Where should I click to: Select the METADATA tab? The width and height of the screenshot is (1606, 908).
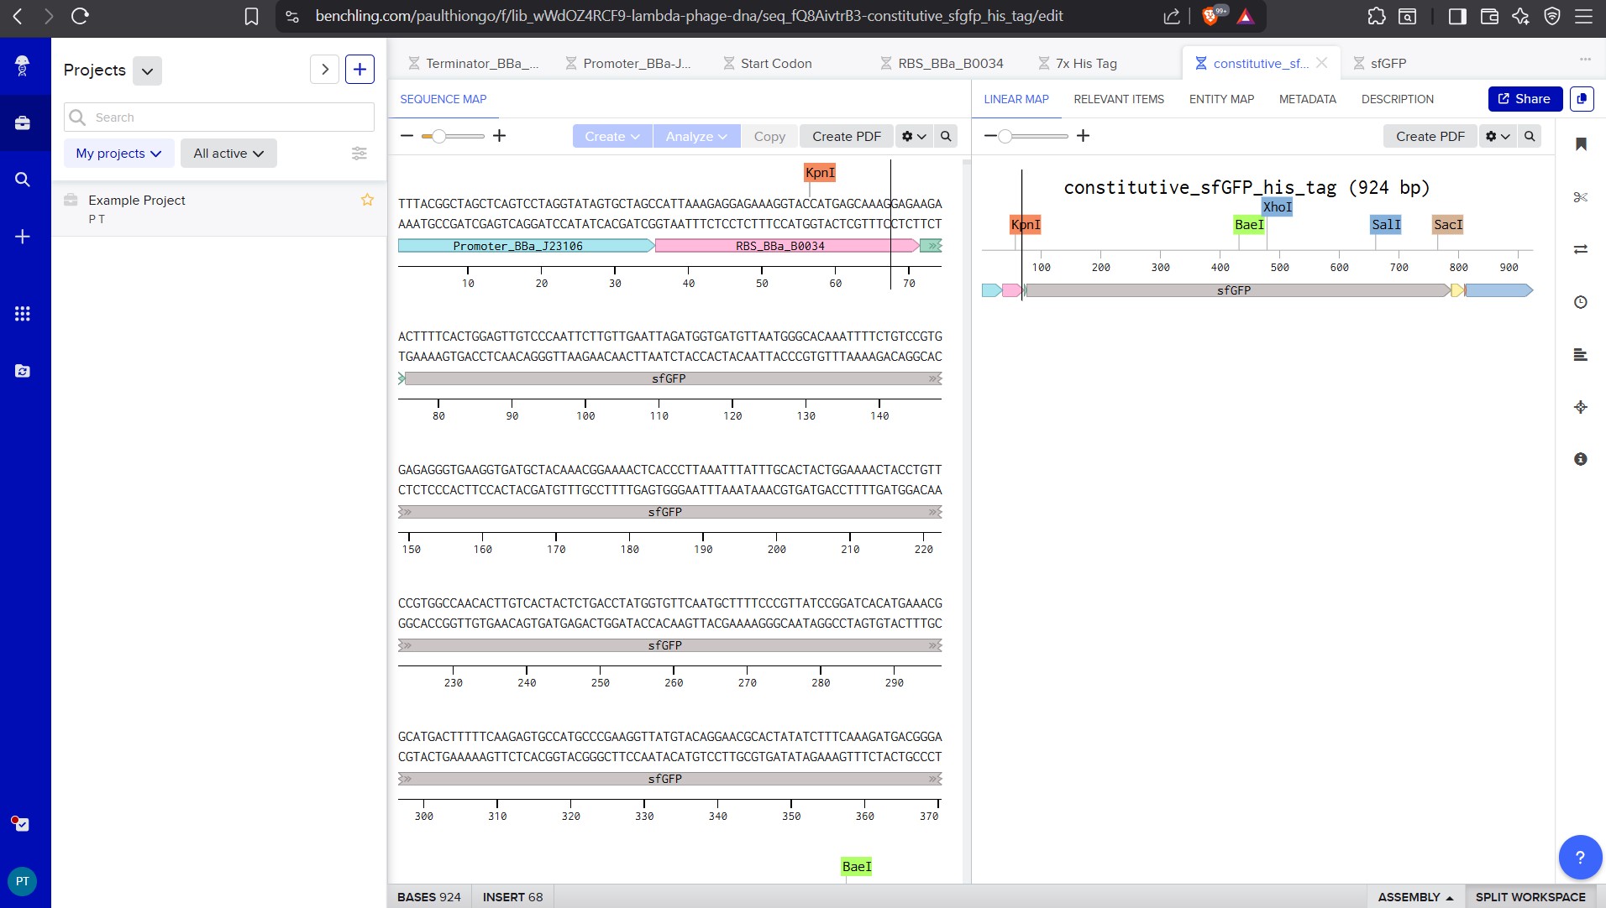coord(1307,99)
